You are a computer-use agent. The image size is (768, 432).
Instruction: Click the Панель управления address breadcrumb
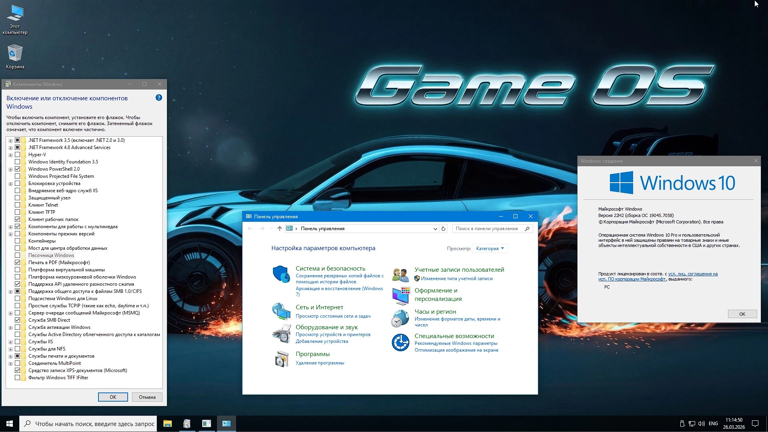(323, 229)
